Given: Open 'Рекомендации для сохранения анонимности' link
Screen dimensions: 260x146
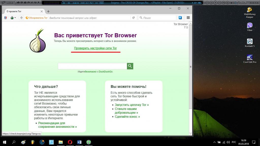Looking at the screenshot, I should tap(57, 125).
